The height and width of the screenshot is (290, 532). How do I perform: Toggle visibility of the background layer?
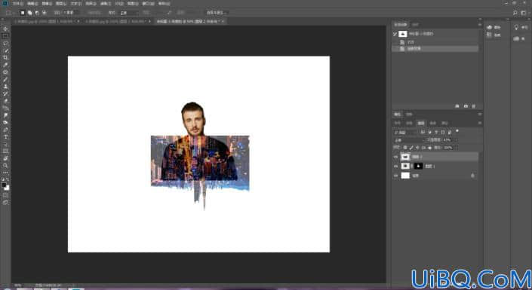pyautogui.click(x=395, y=176)
